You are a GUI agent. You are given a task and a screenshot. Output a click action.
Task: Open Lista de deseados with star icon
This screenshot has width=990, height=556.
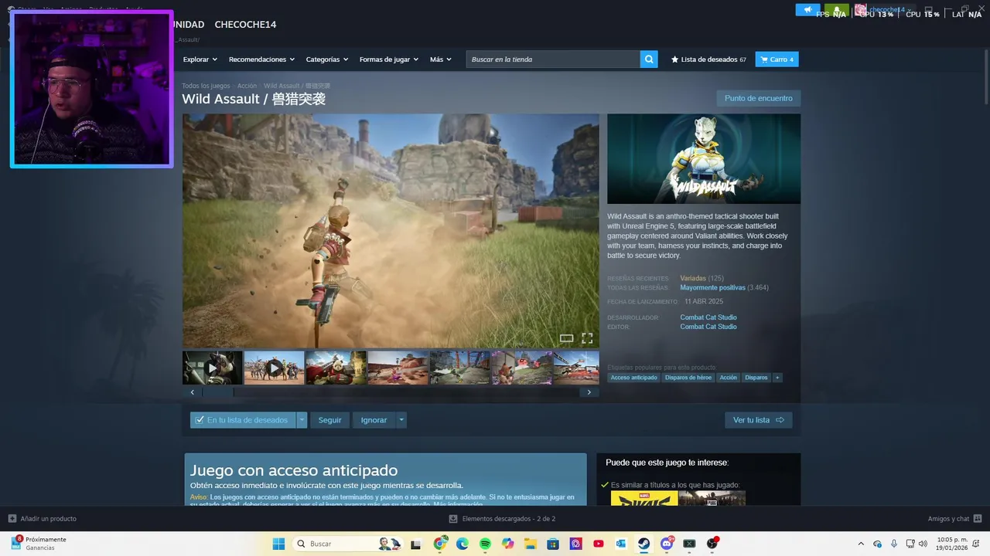[708, 59]
